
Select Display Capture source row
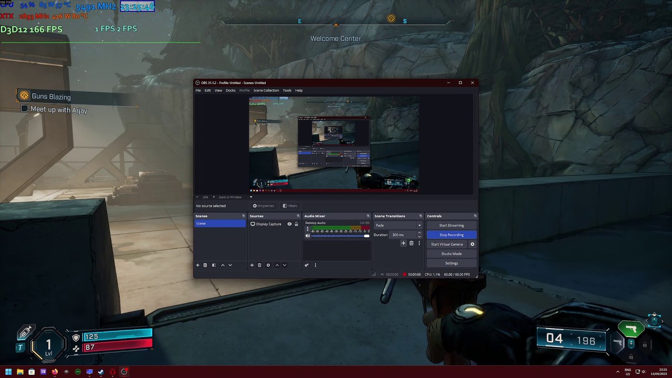pos(274,224)
